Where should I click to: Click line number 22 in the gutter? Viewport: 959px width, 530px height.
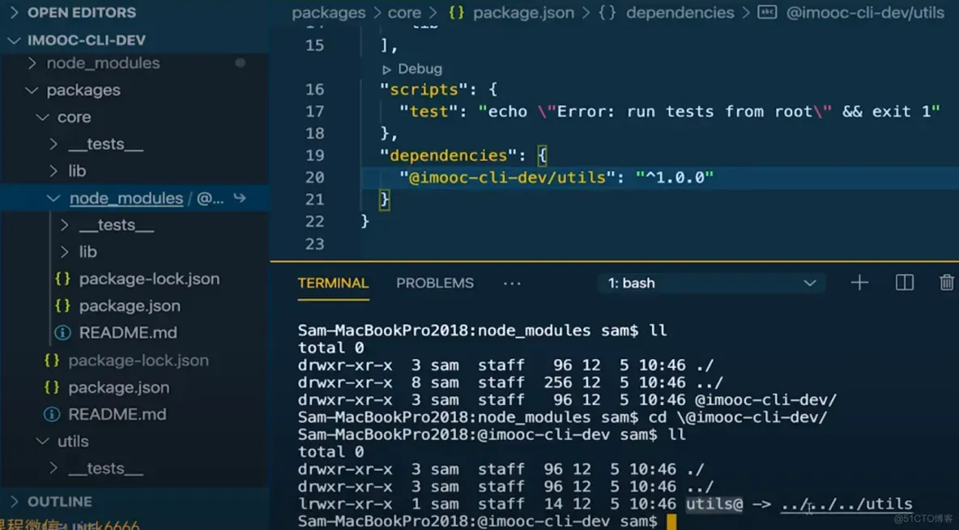(x=314, y=221)
